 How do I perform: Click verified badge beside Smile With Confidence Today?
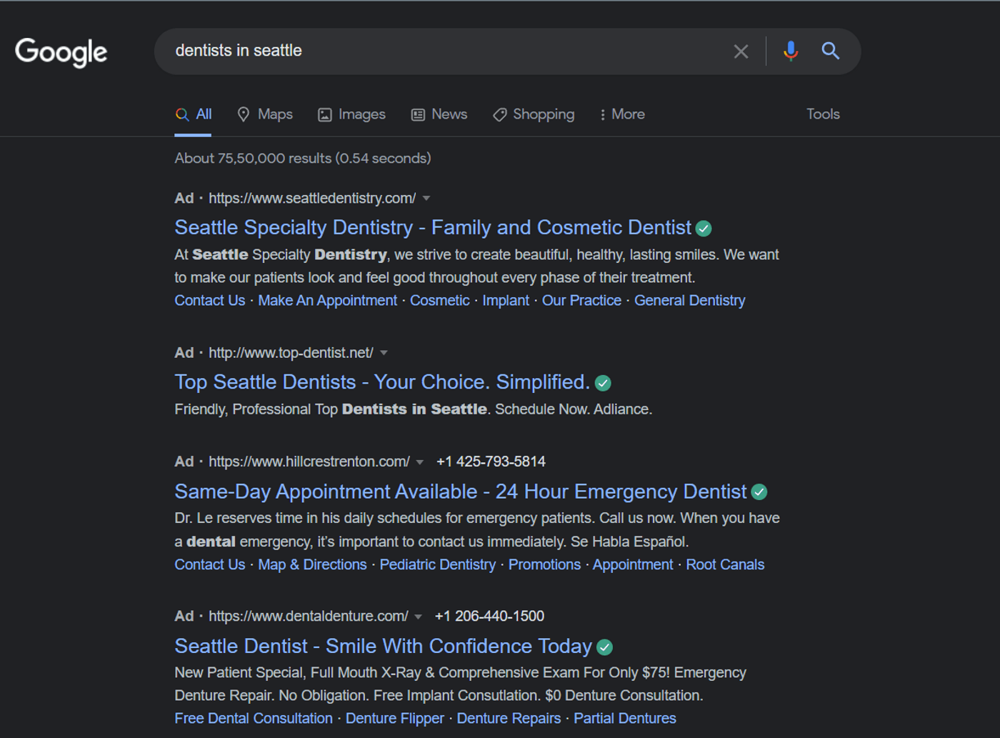pyautogui.click(x=605, y=647)
